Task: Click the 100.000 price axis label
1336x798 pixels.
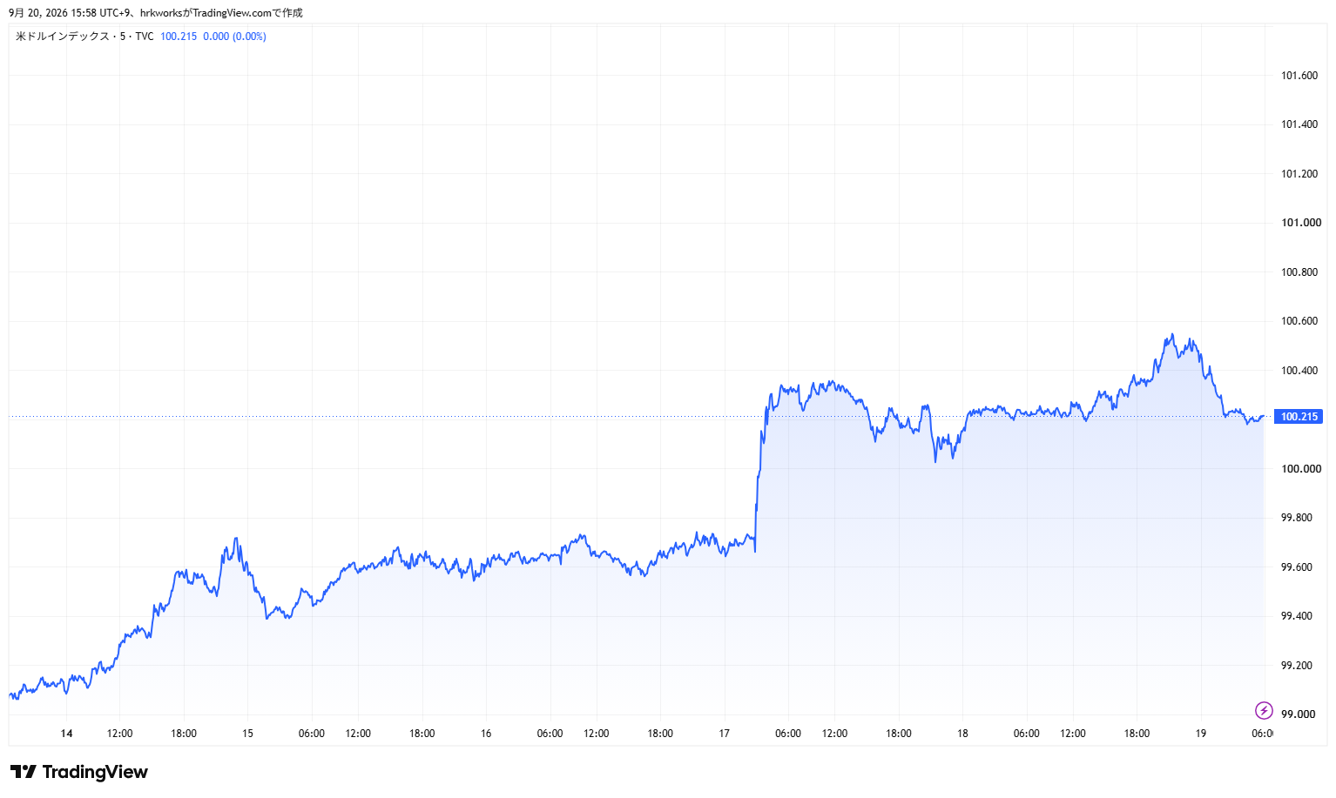Action: [1300, 469]
